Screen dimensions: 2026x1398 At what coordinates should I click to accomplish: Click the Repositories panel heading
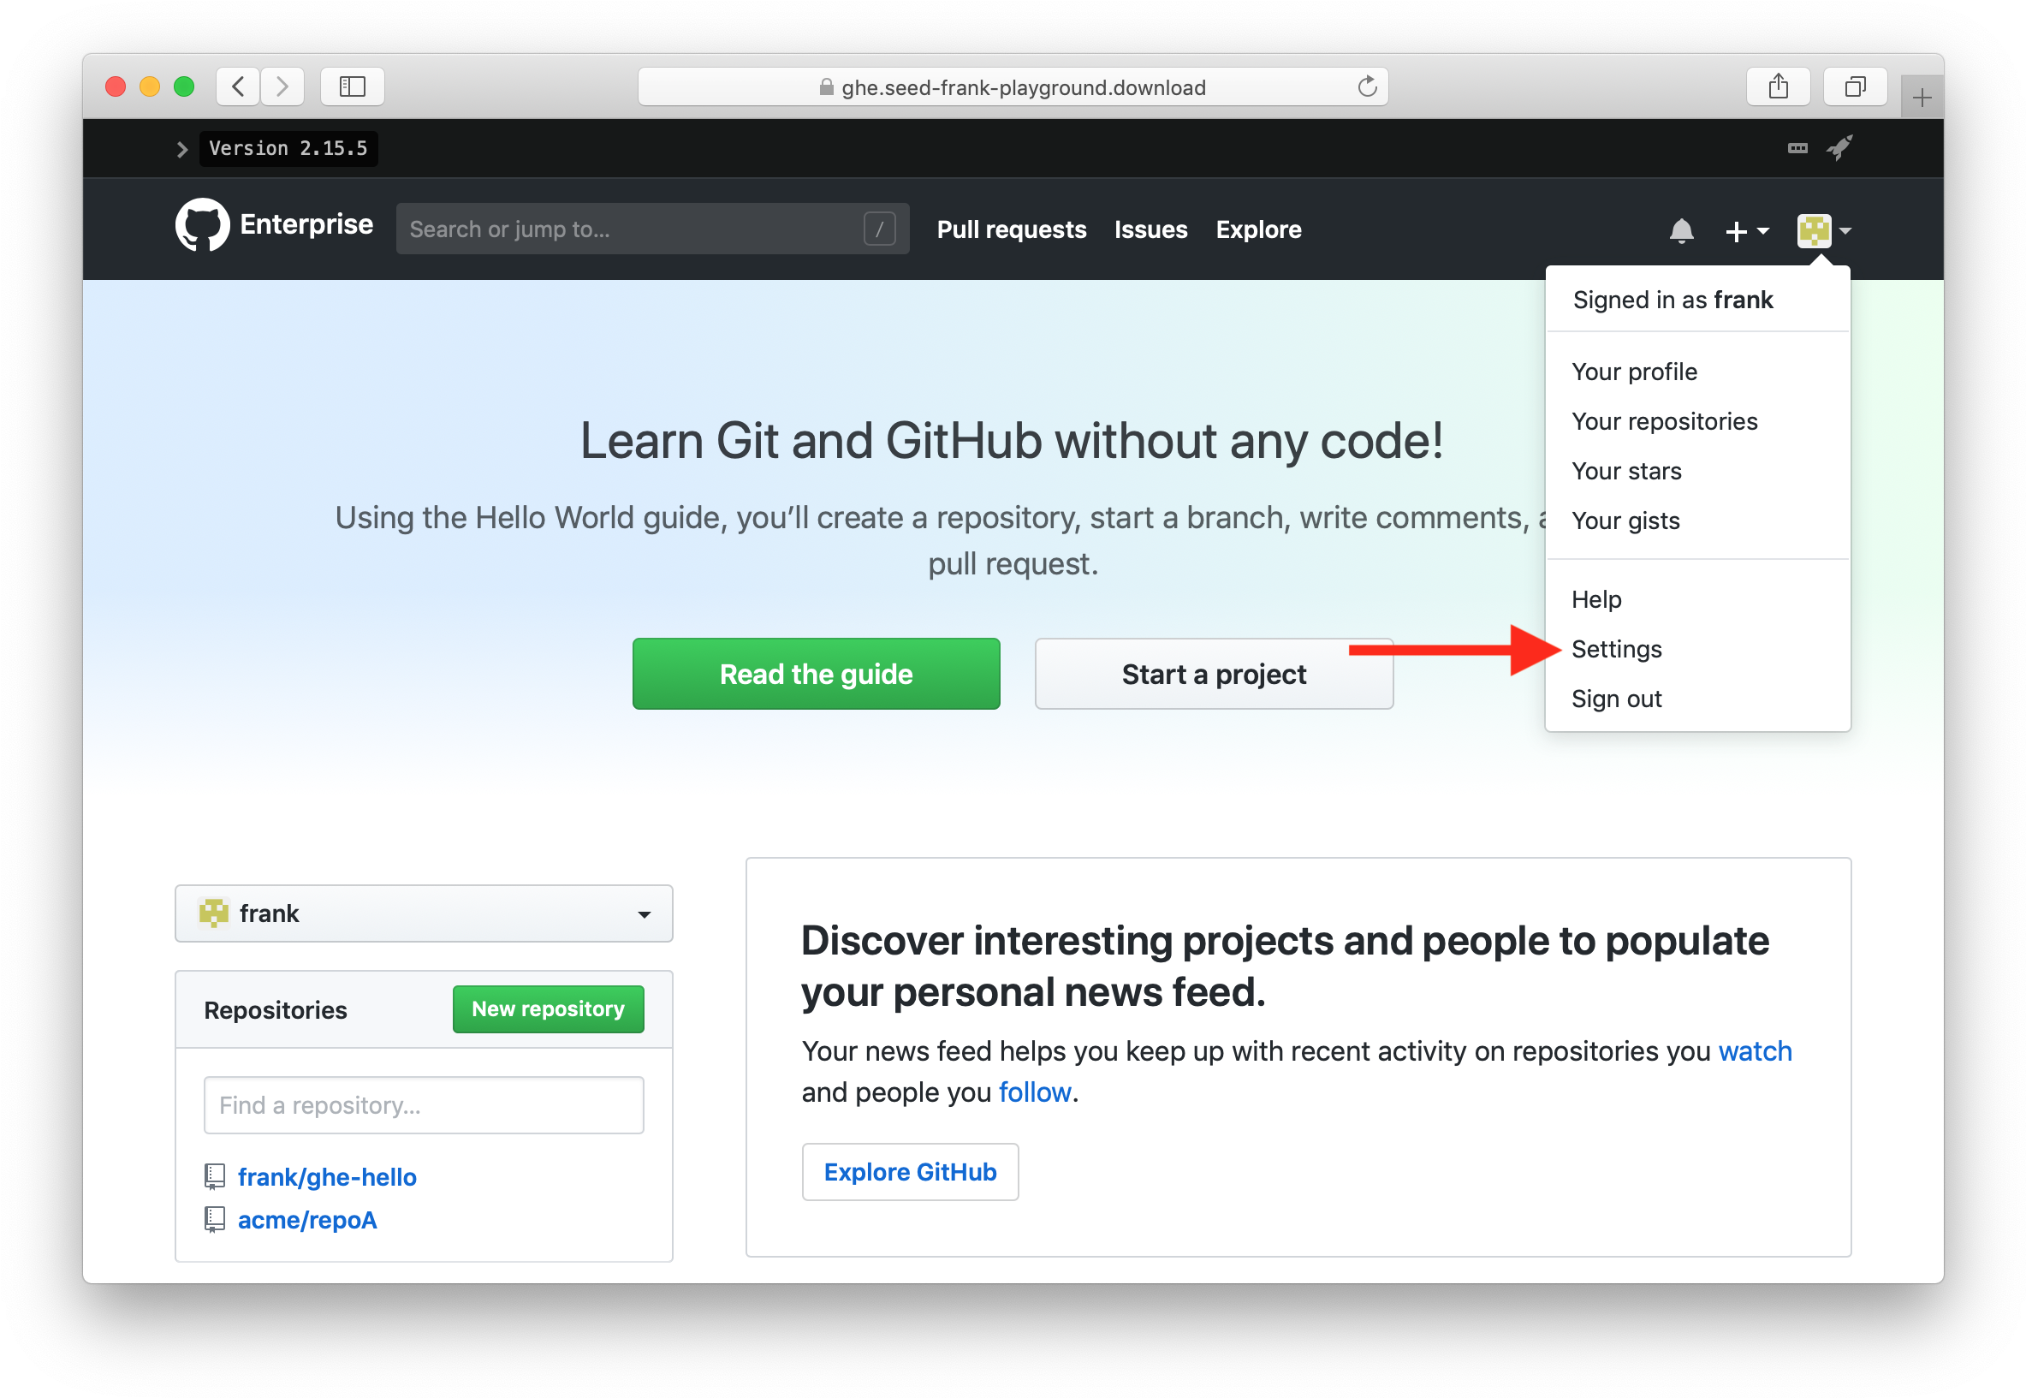tap(276, 1010)
